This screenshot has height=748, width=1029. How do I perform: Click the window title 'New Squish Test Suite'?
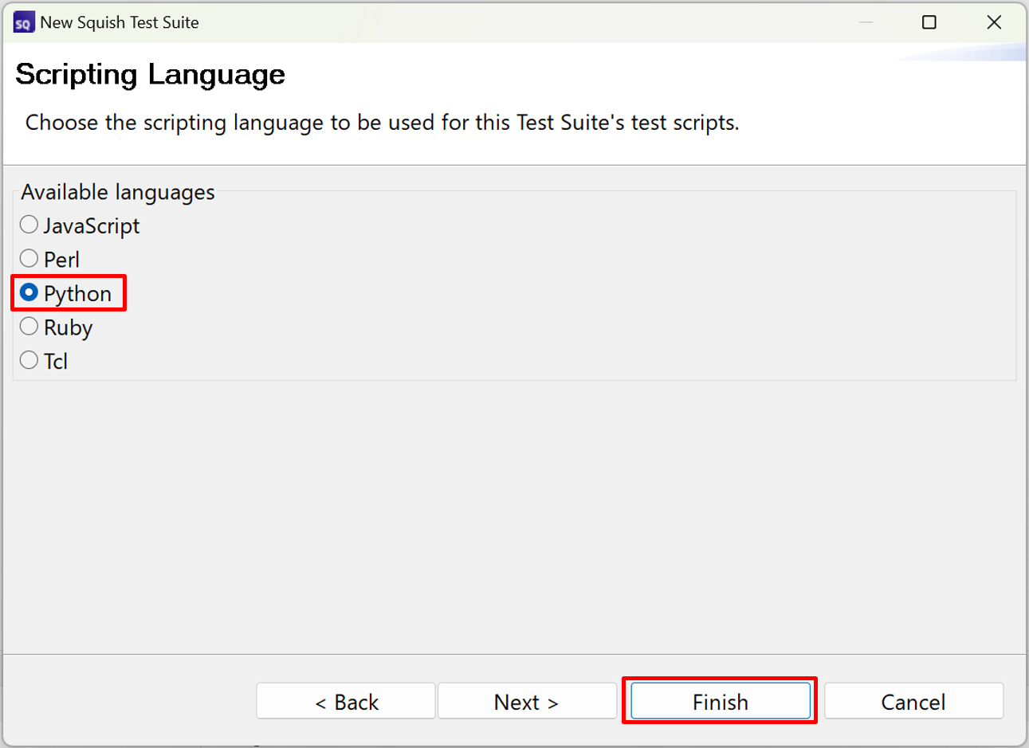coord(120,23)
